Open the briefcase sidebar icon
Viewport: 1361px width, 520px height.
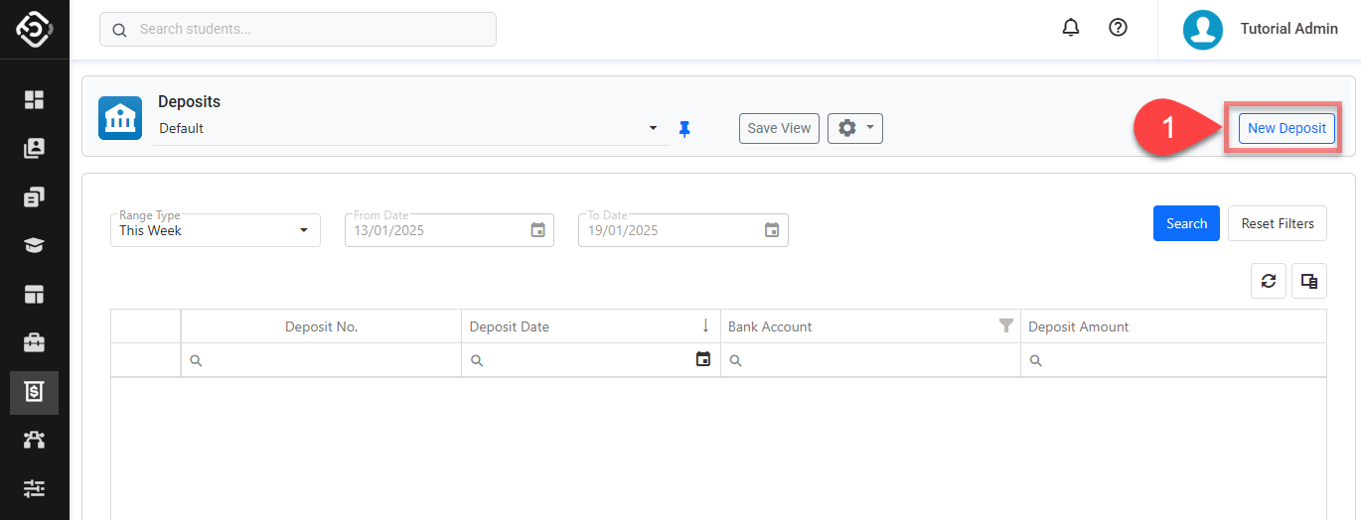35,343
